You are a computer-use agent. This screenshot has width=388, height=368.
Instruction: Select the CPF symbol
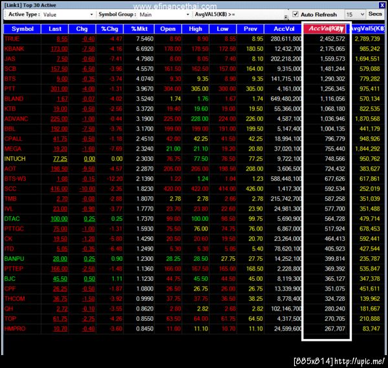(10, 289)
